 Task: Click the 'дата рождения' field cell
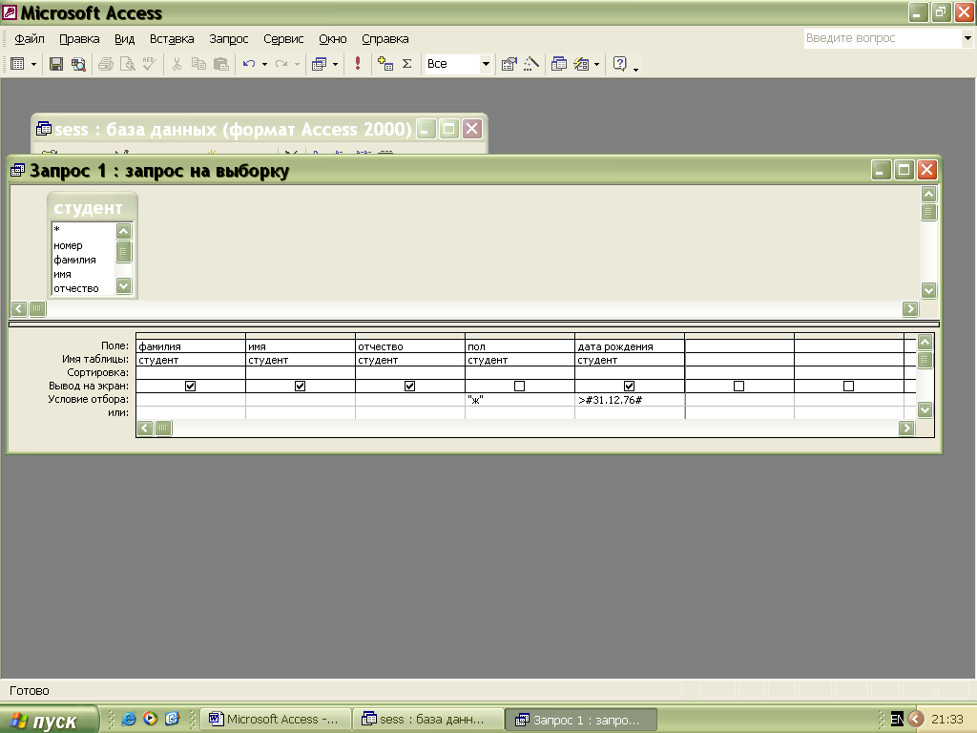click(x=630, y=346)
